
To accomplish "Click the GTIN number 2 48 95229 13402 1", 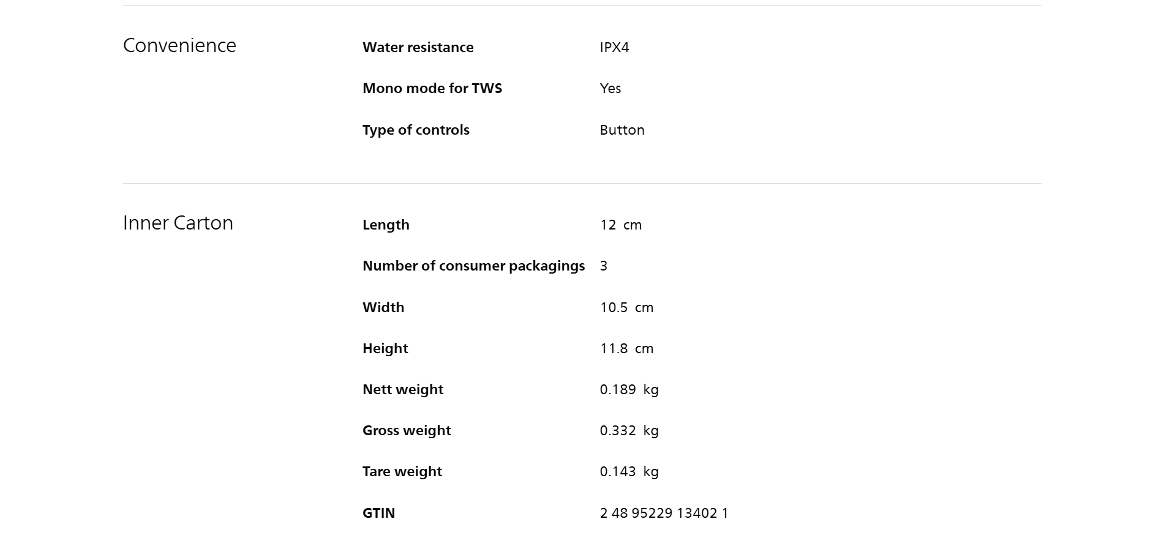I will pos(664,514).
